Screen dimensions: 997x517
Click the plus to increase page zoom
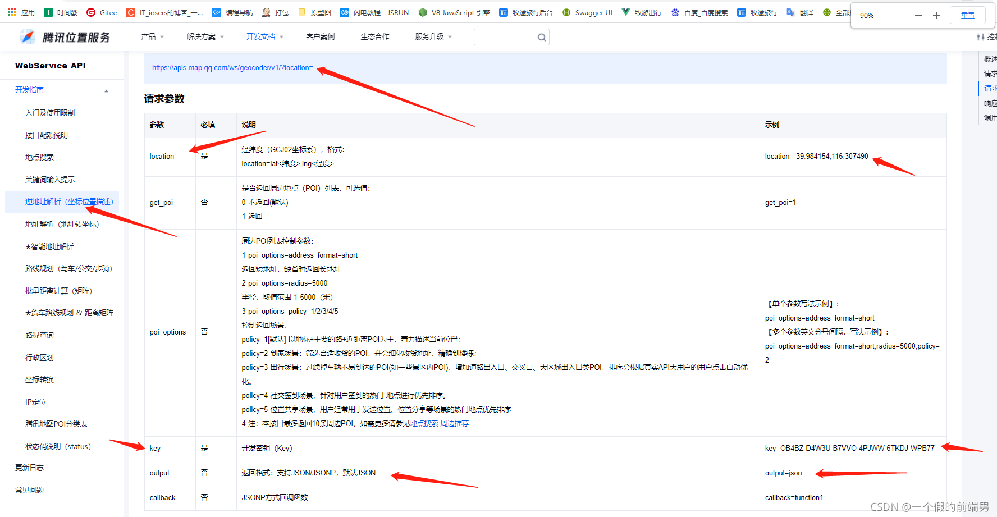(936, 15)
